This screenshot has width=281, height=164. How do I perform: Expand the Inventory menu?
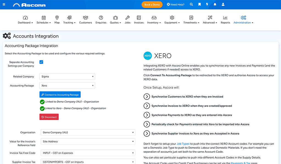160,23
